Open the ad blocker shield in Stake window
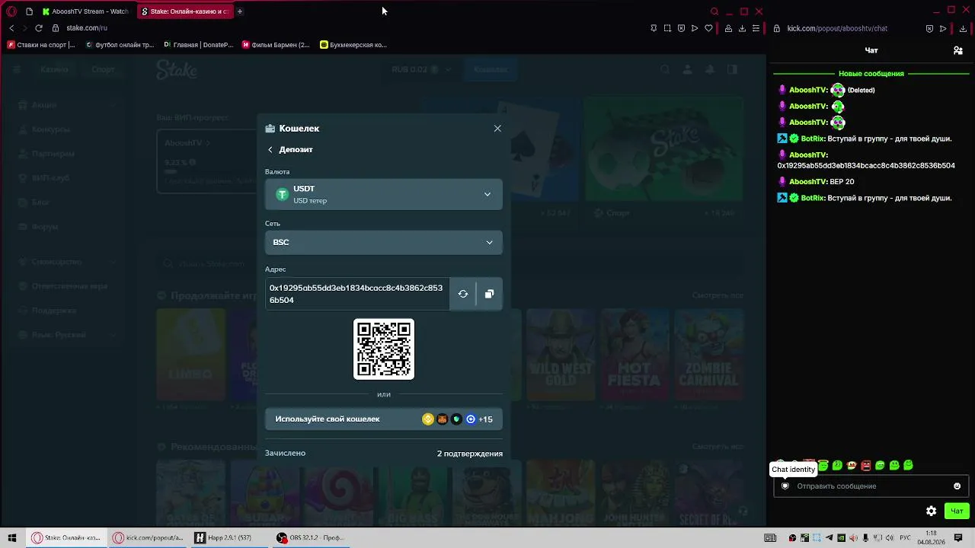Screen dimensions: 975x548 tap(681, 28)
